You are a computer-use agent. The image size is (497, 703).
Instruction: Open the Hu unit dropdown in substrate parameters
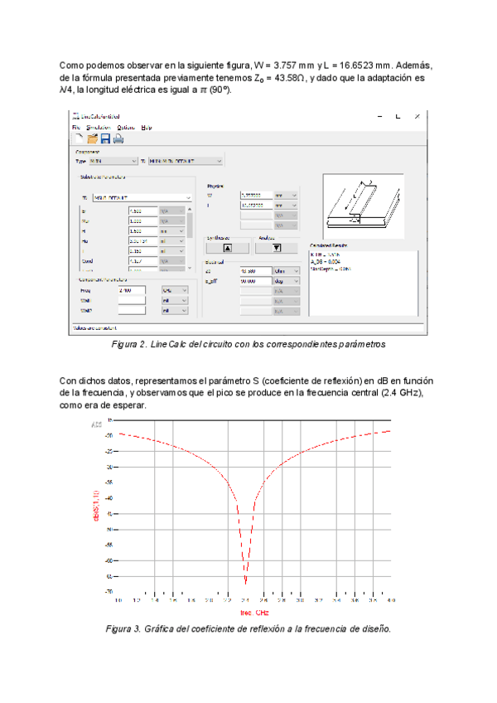[172, 240]
